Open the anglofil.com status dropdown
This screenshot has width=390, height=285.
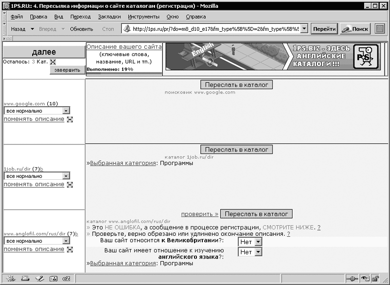click(x=37, y=241)
